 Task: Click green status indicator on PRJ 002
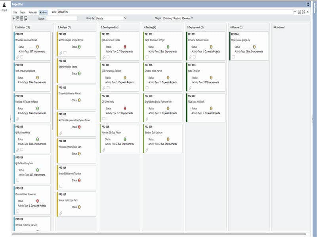168,47
